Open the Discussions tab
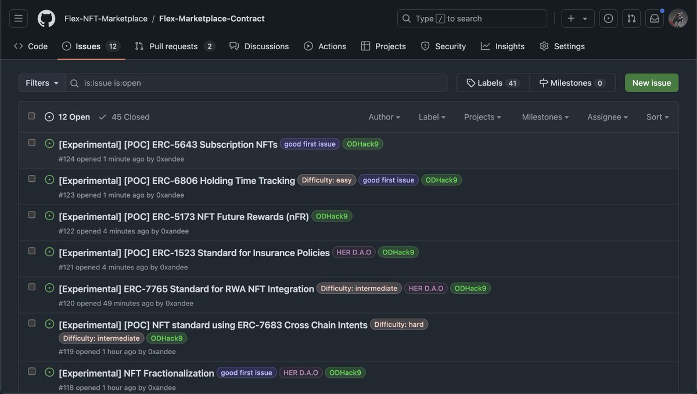Screen dimensions: 697x394 click(259, 46)
